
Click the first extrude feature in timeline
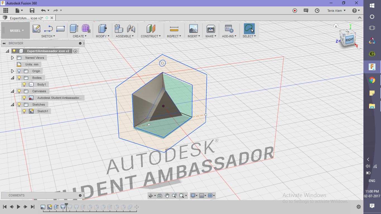(x=56, y=207)
